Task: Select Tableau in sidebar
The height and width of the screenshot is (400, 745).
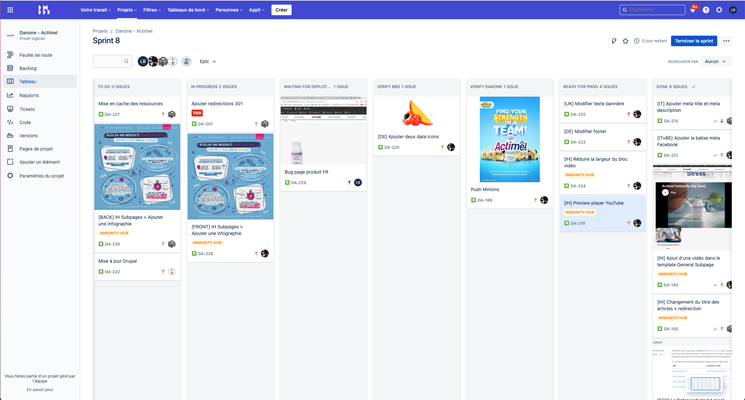Action: [40, 82]
